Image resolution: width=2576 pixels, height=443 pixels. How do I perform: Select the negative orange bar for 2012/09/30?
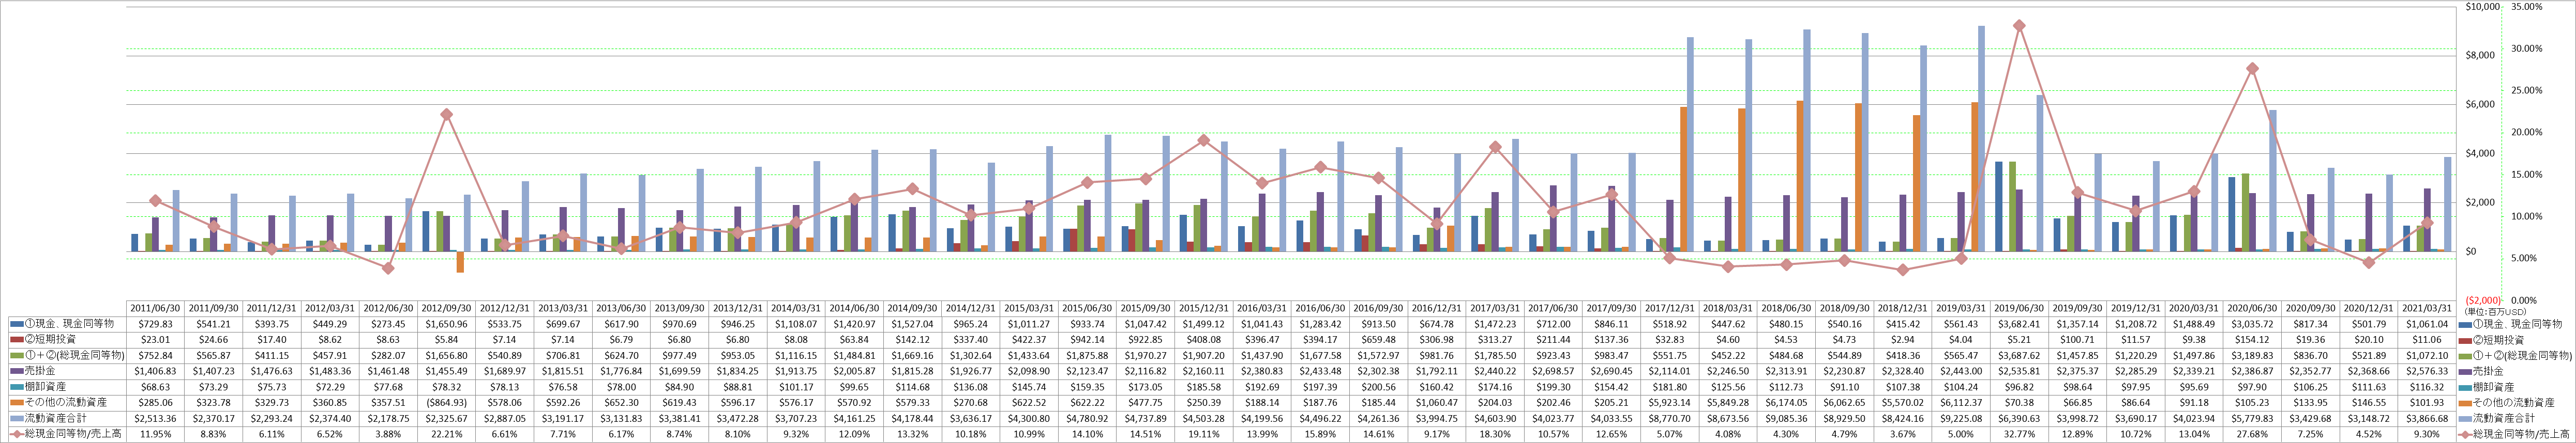tap(460, 261)
